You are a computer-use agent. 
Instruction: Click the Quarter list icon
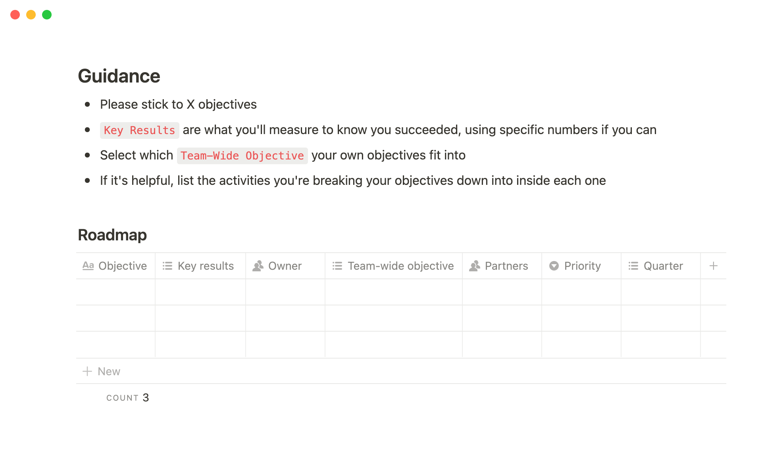pyautogui.click(x=633, y=266)
